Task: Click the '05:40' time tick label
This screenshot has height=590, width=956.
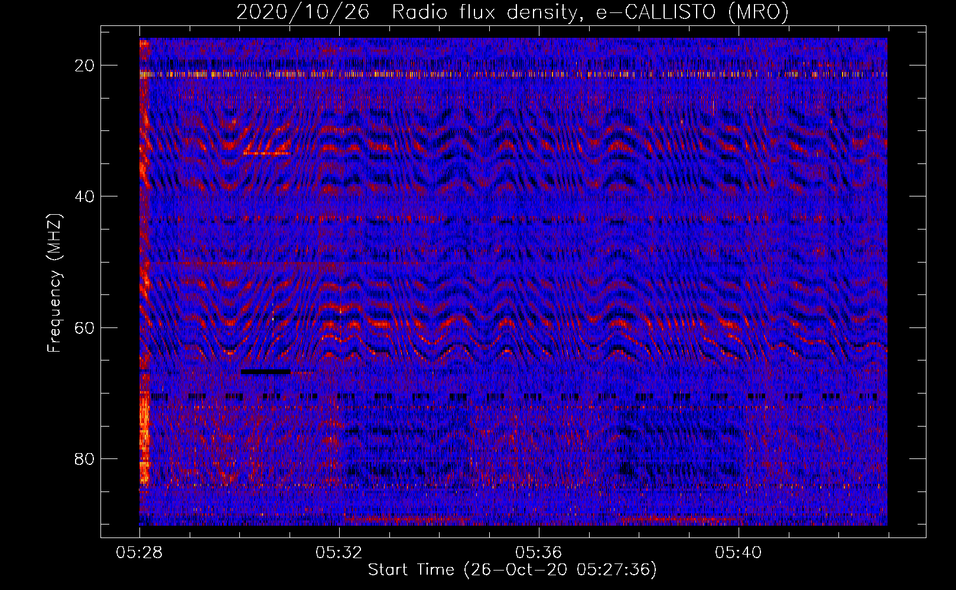Action: click(739, 553)
